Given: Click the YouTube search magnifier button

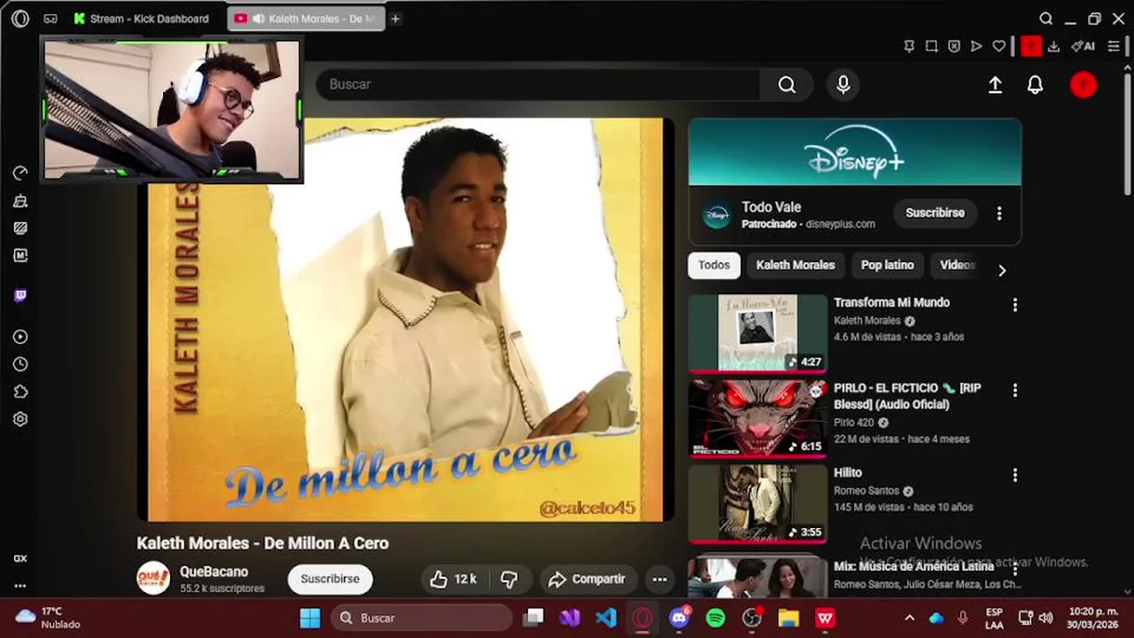Looking at the screenshot, I should pyautogui.click(x=787, y=84).
